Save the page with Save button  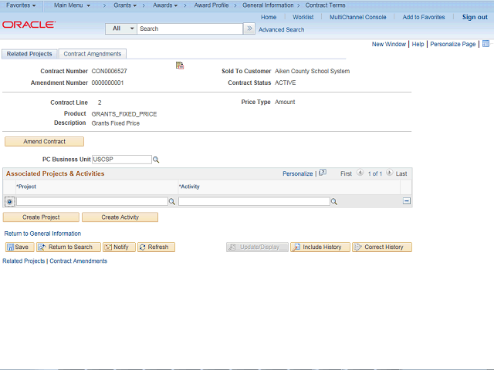click(x=19, y=247)
